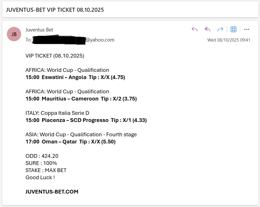The image size is (260, 207).
Task: Click the VIP TICKET (08.10.2025) heading line
Action: coord(55,56)
